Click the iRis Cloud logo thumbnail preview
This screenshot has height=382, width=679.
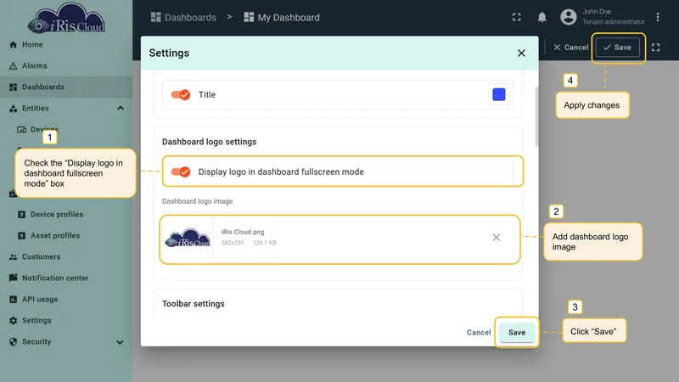[188, 239]
